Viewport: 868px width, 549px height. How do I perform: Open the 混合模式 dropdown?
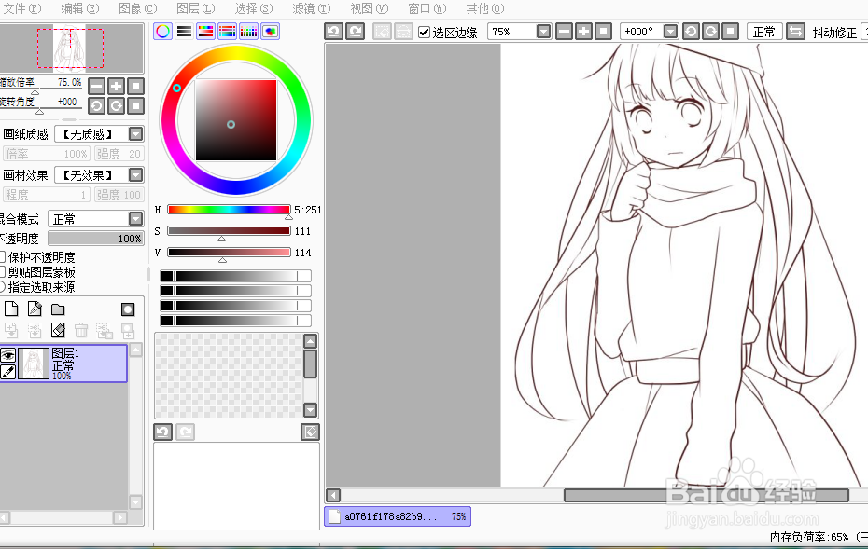[135, 218]
